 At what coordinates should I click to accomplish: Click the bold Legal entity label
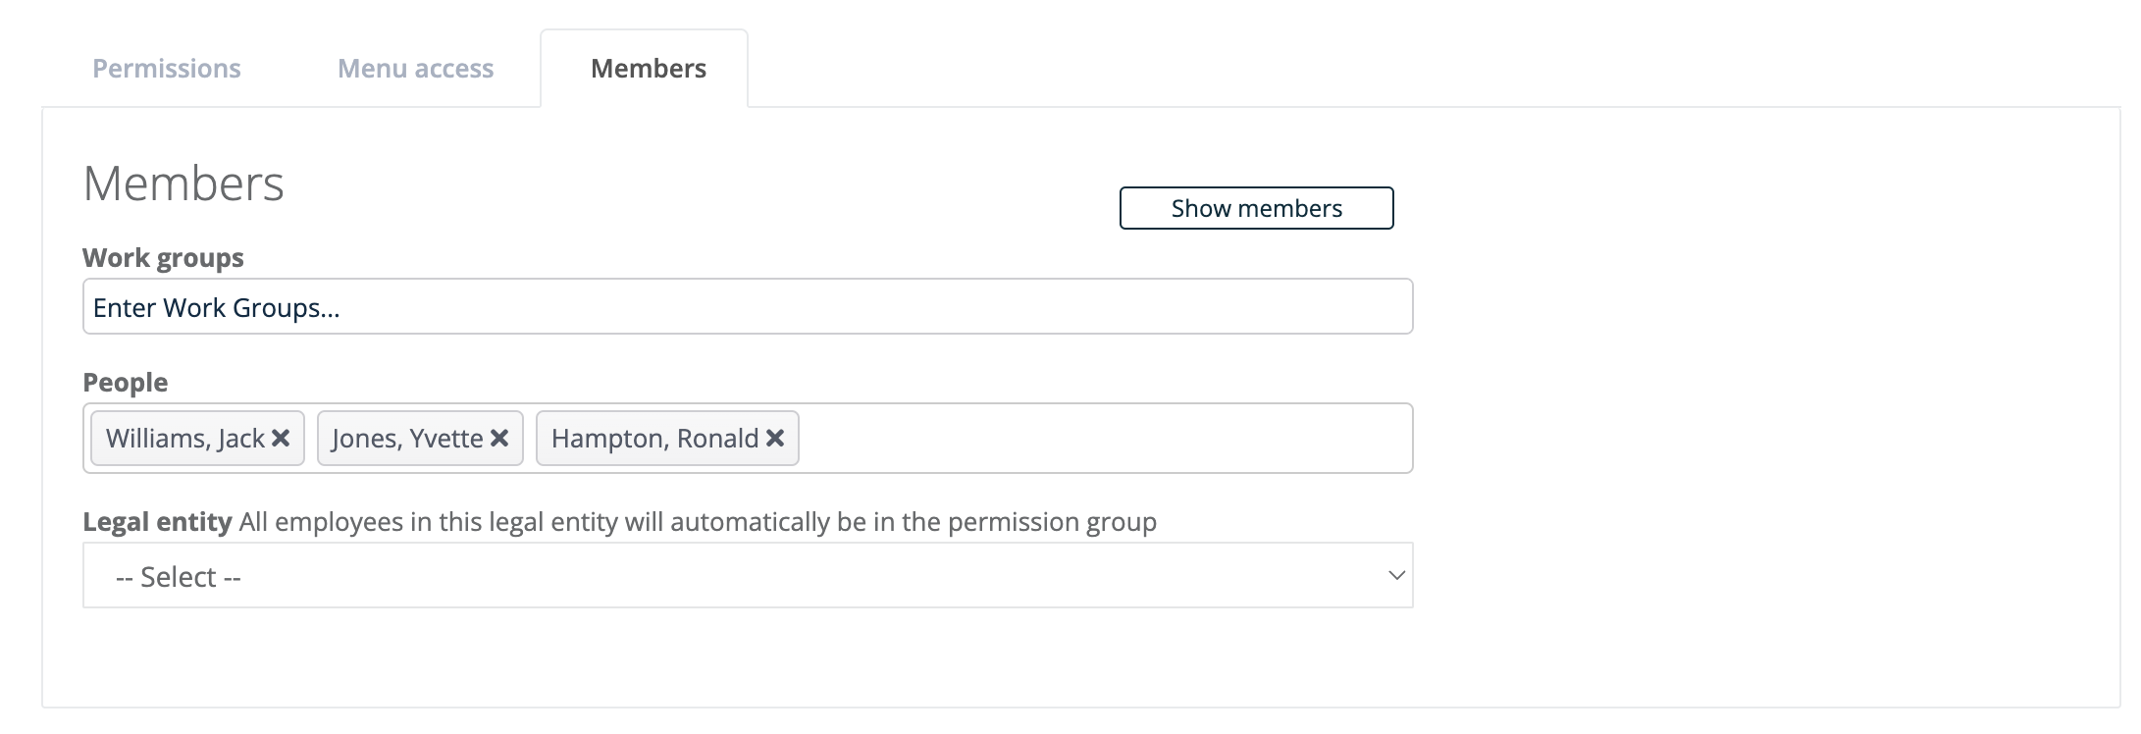click(x=157, y=522)
